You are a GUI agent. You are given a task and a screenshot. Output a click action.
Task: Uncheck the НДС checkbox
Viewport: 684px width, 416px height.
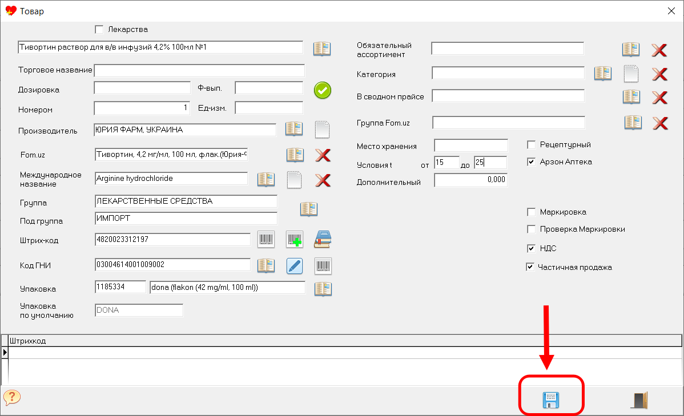tap(532, 248)
